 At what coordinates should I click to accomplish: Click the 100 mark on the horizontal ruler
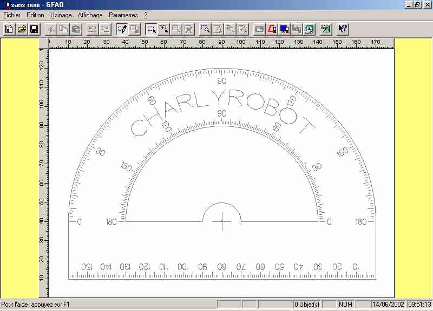tap(240, 42)
